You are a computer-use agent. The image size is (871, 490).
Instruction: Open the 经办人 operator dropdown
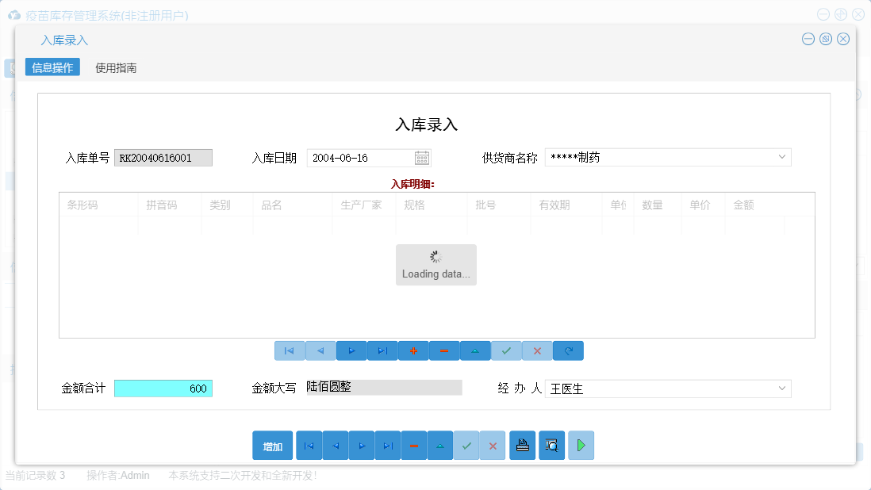(782, 389)
